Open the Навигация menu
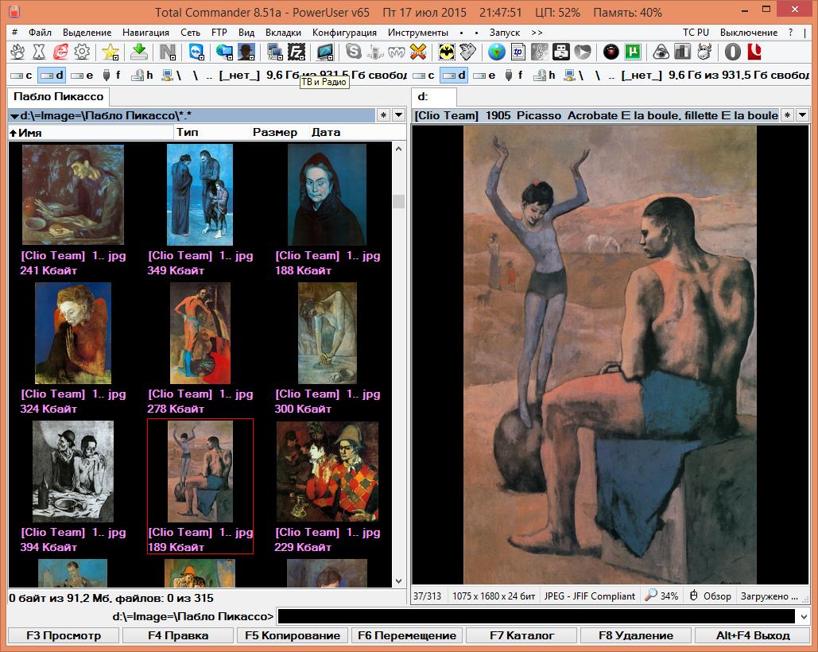 [x=145, y=33]
